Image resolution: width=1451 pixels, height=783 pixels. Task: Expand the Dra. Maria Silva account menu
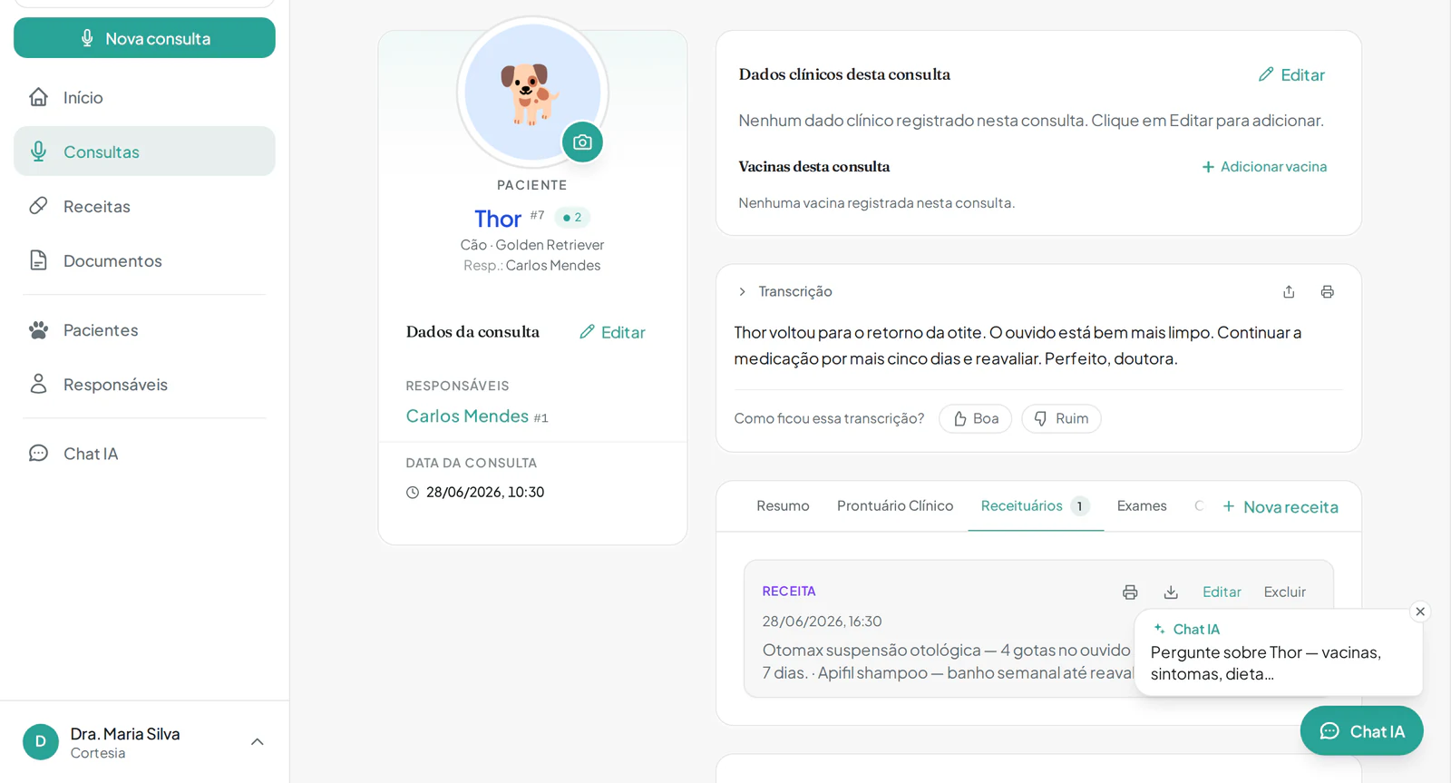258,742
